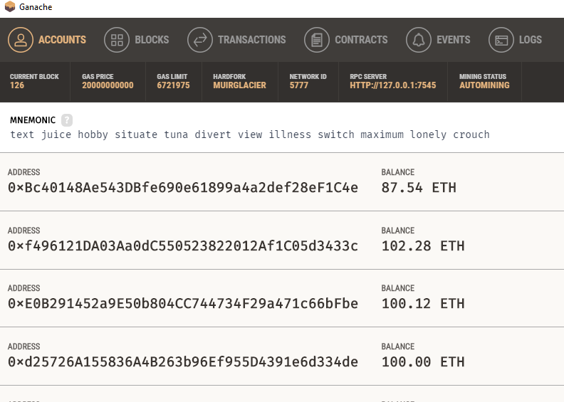
Task: Click the Events bell icon
Action: [418, 40]
